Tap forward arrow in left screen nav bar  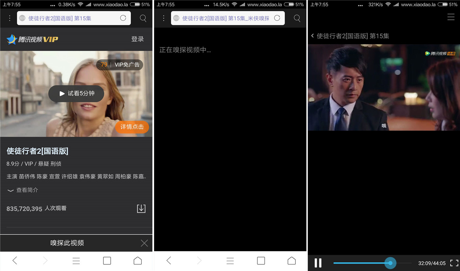45,261
